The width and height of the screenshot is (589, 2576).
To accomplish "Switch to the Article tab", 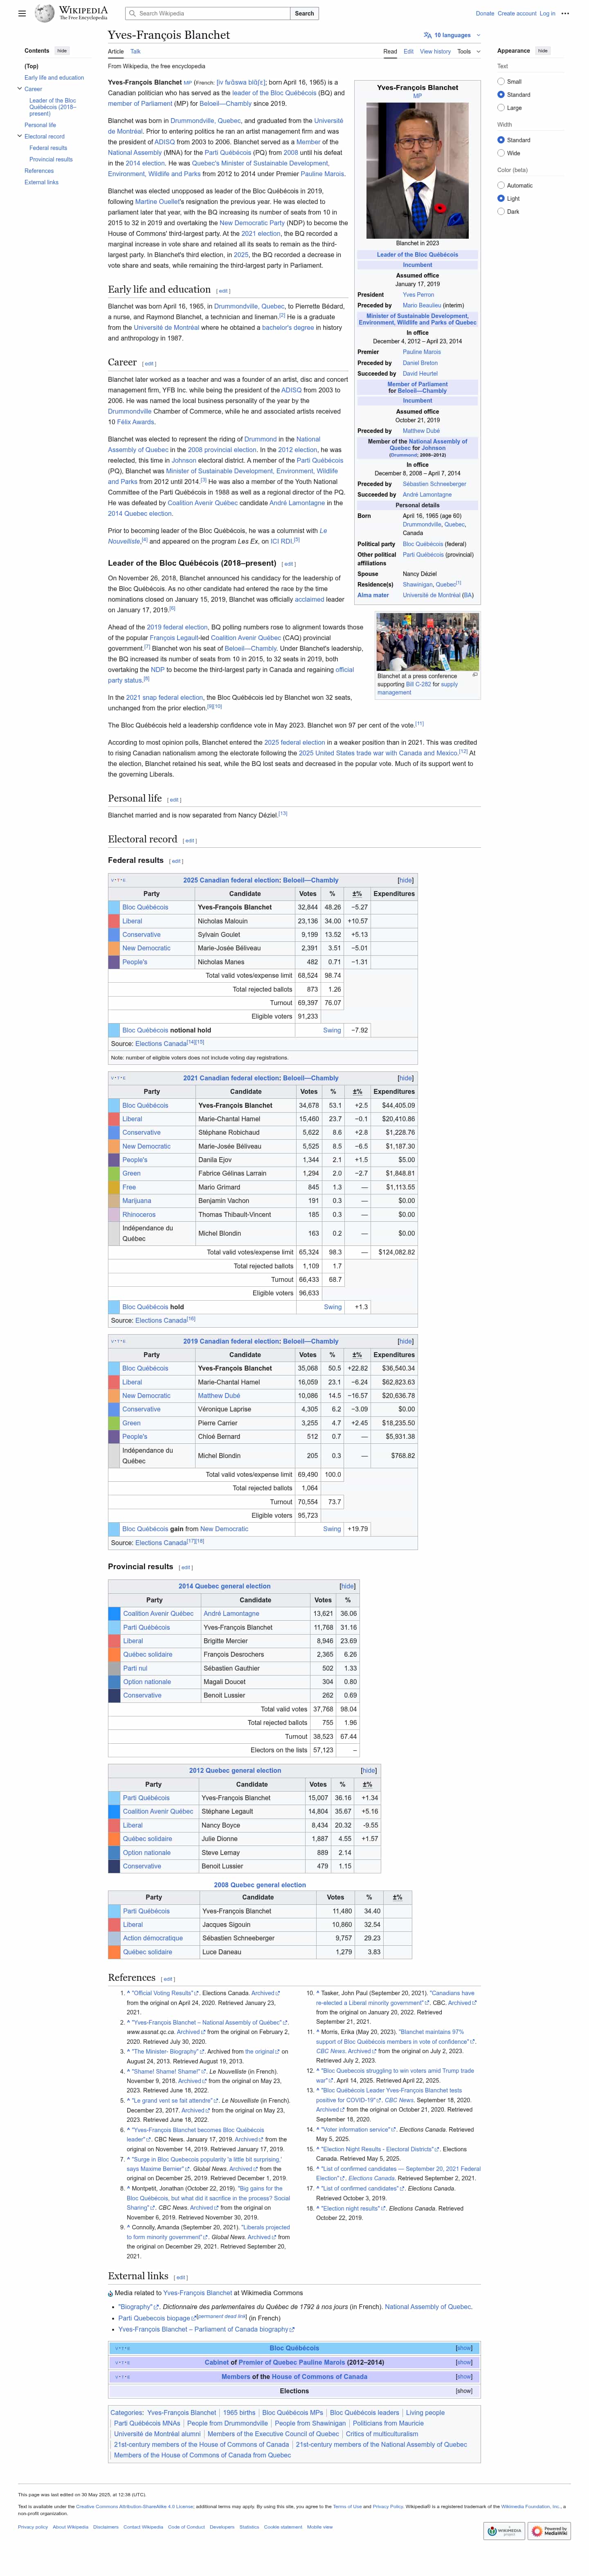I will pyautogui.click(x=116, y=51).
